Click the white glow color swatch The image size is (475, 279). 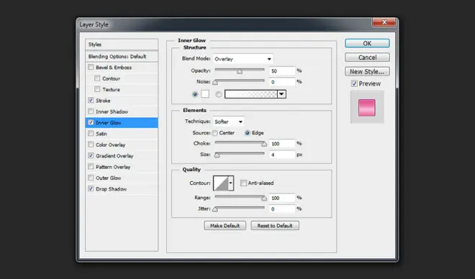[205, 94]
